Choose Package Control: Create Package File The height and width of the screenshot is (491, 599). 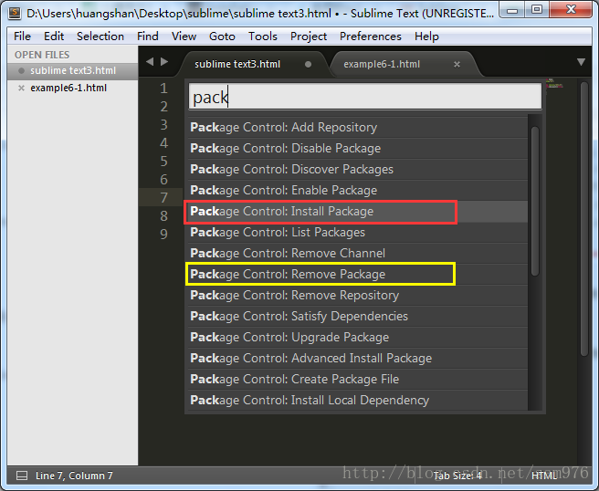(357, 379)
